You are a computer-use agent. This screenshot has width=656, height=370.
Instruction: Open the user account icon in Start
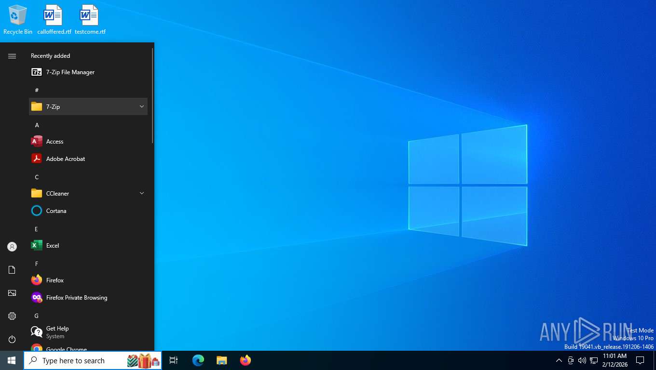click(12, 247)
